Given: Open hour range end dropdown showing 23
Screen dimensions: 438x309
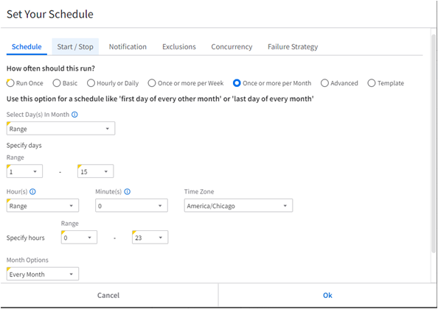Looking at the screenshot, I should [150, 238].
